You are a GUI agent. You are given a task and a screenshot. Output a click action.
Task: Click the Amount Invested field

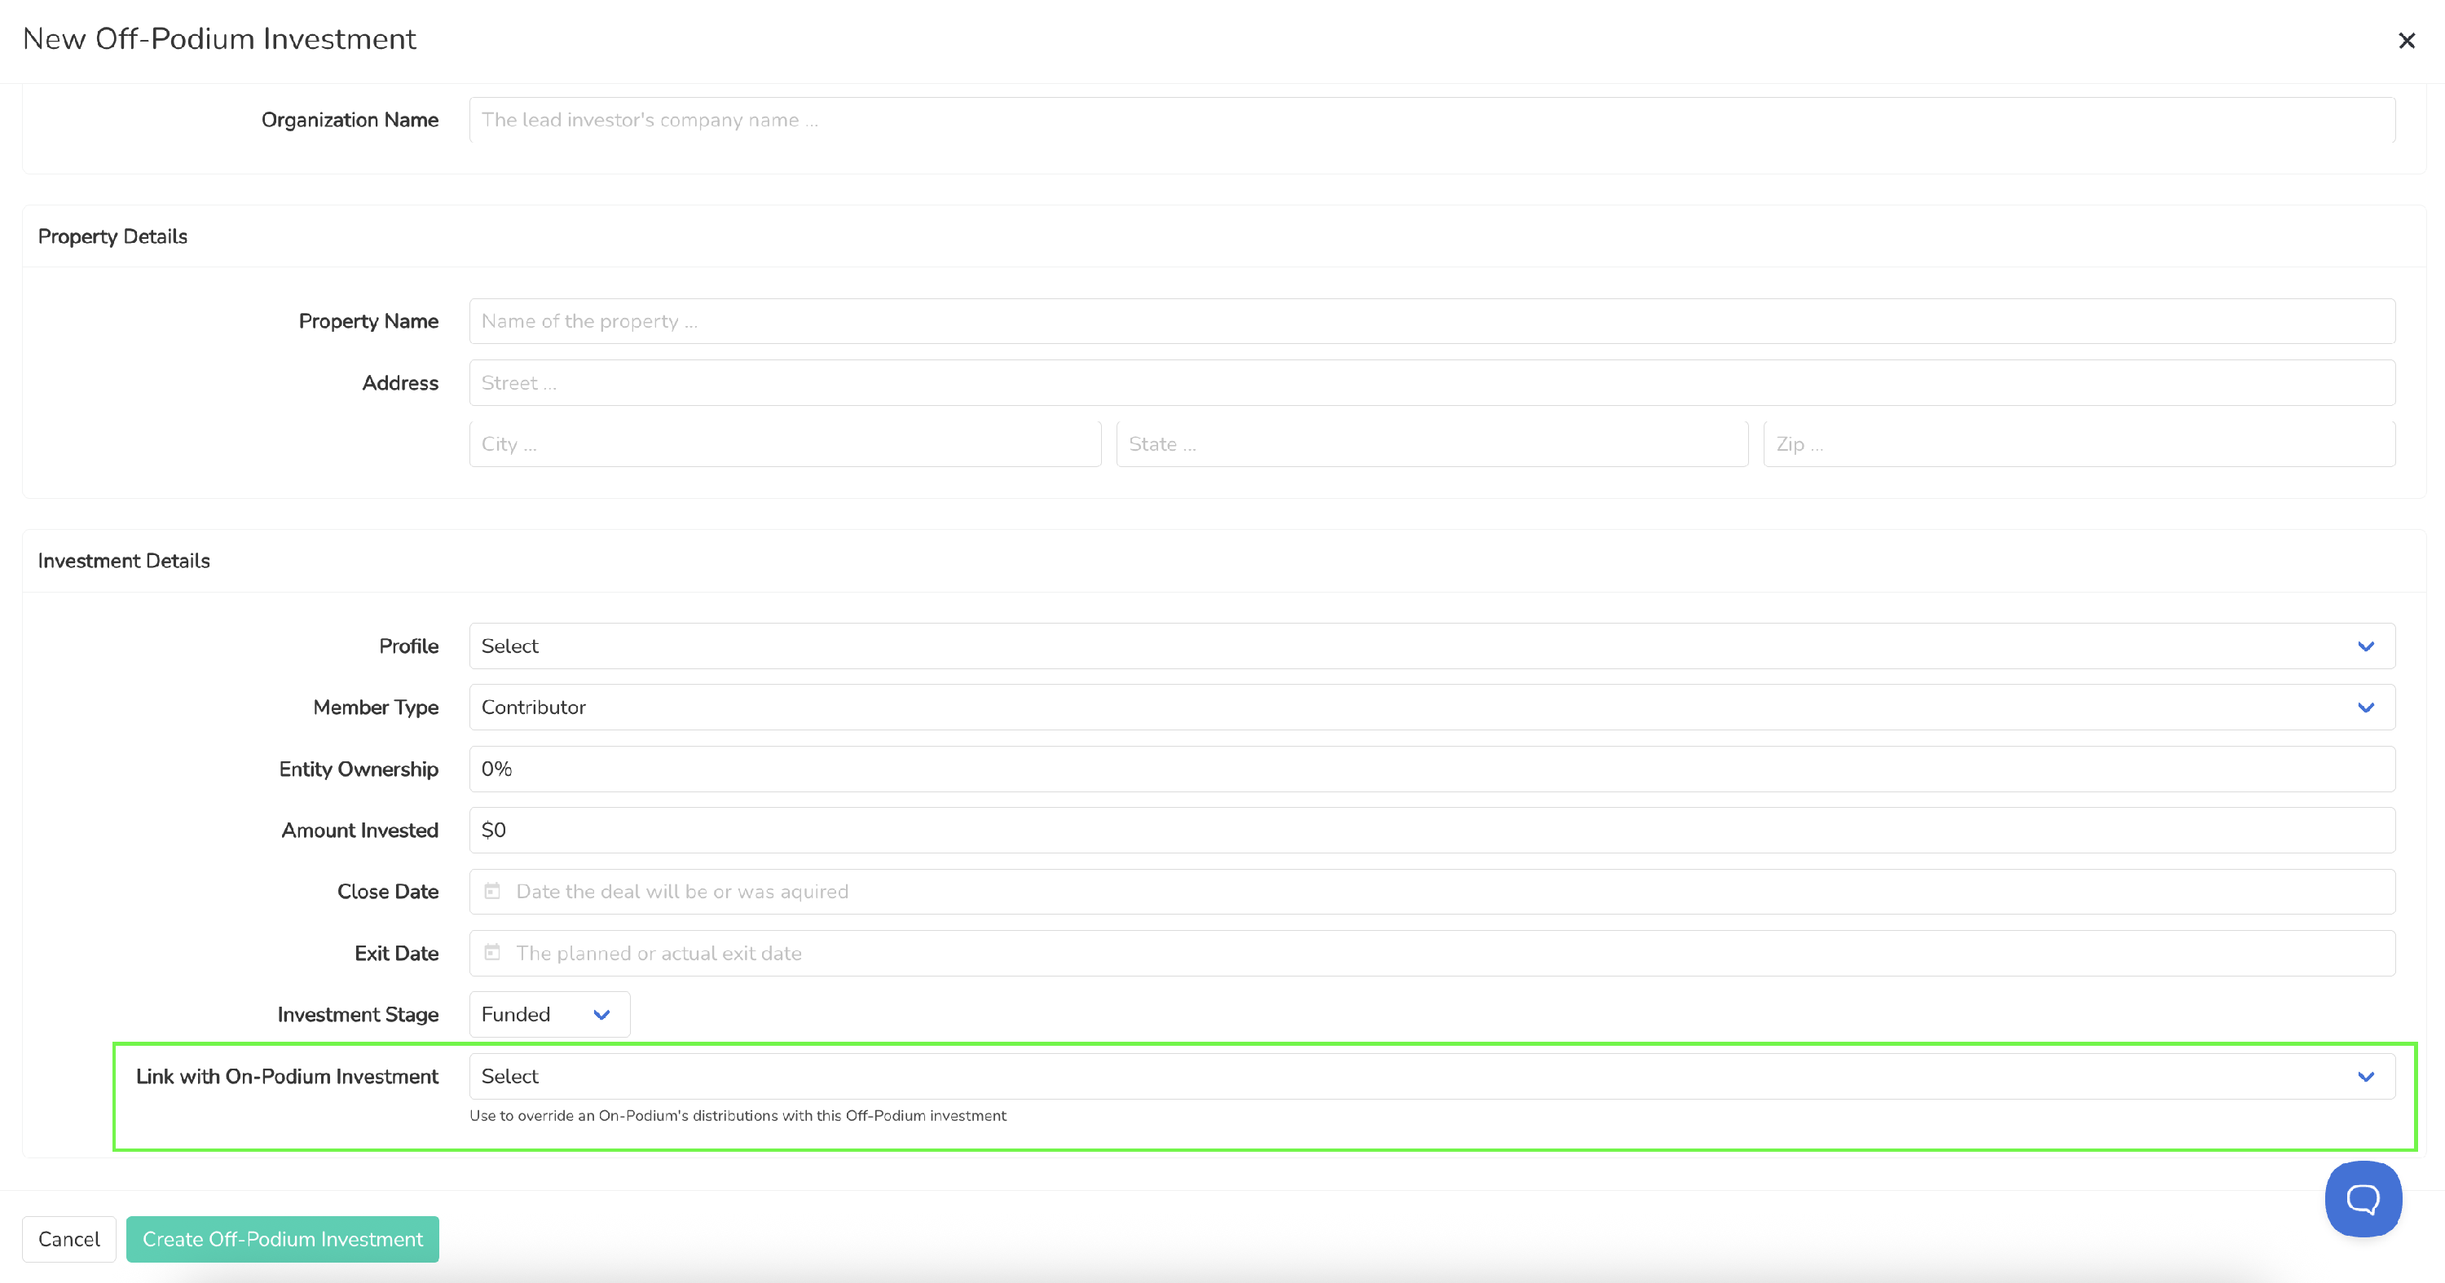(x=1431, y=831)
